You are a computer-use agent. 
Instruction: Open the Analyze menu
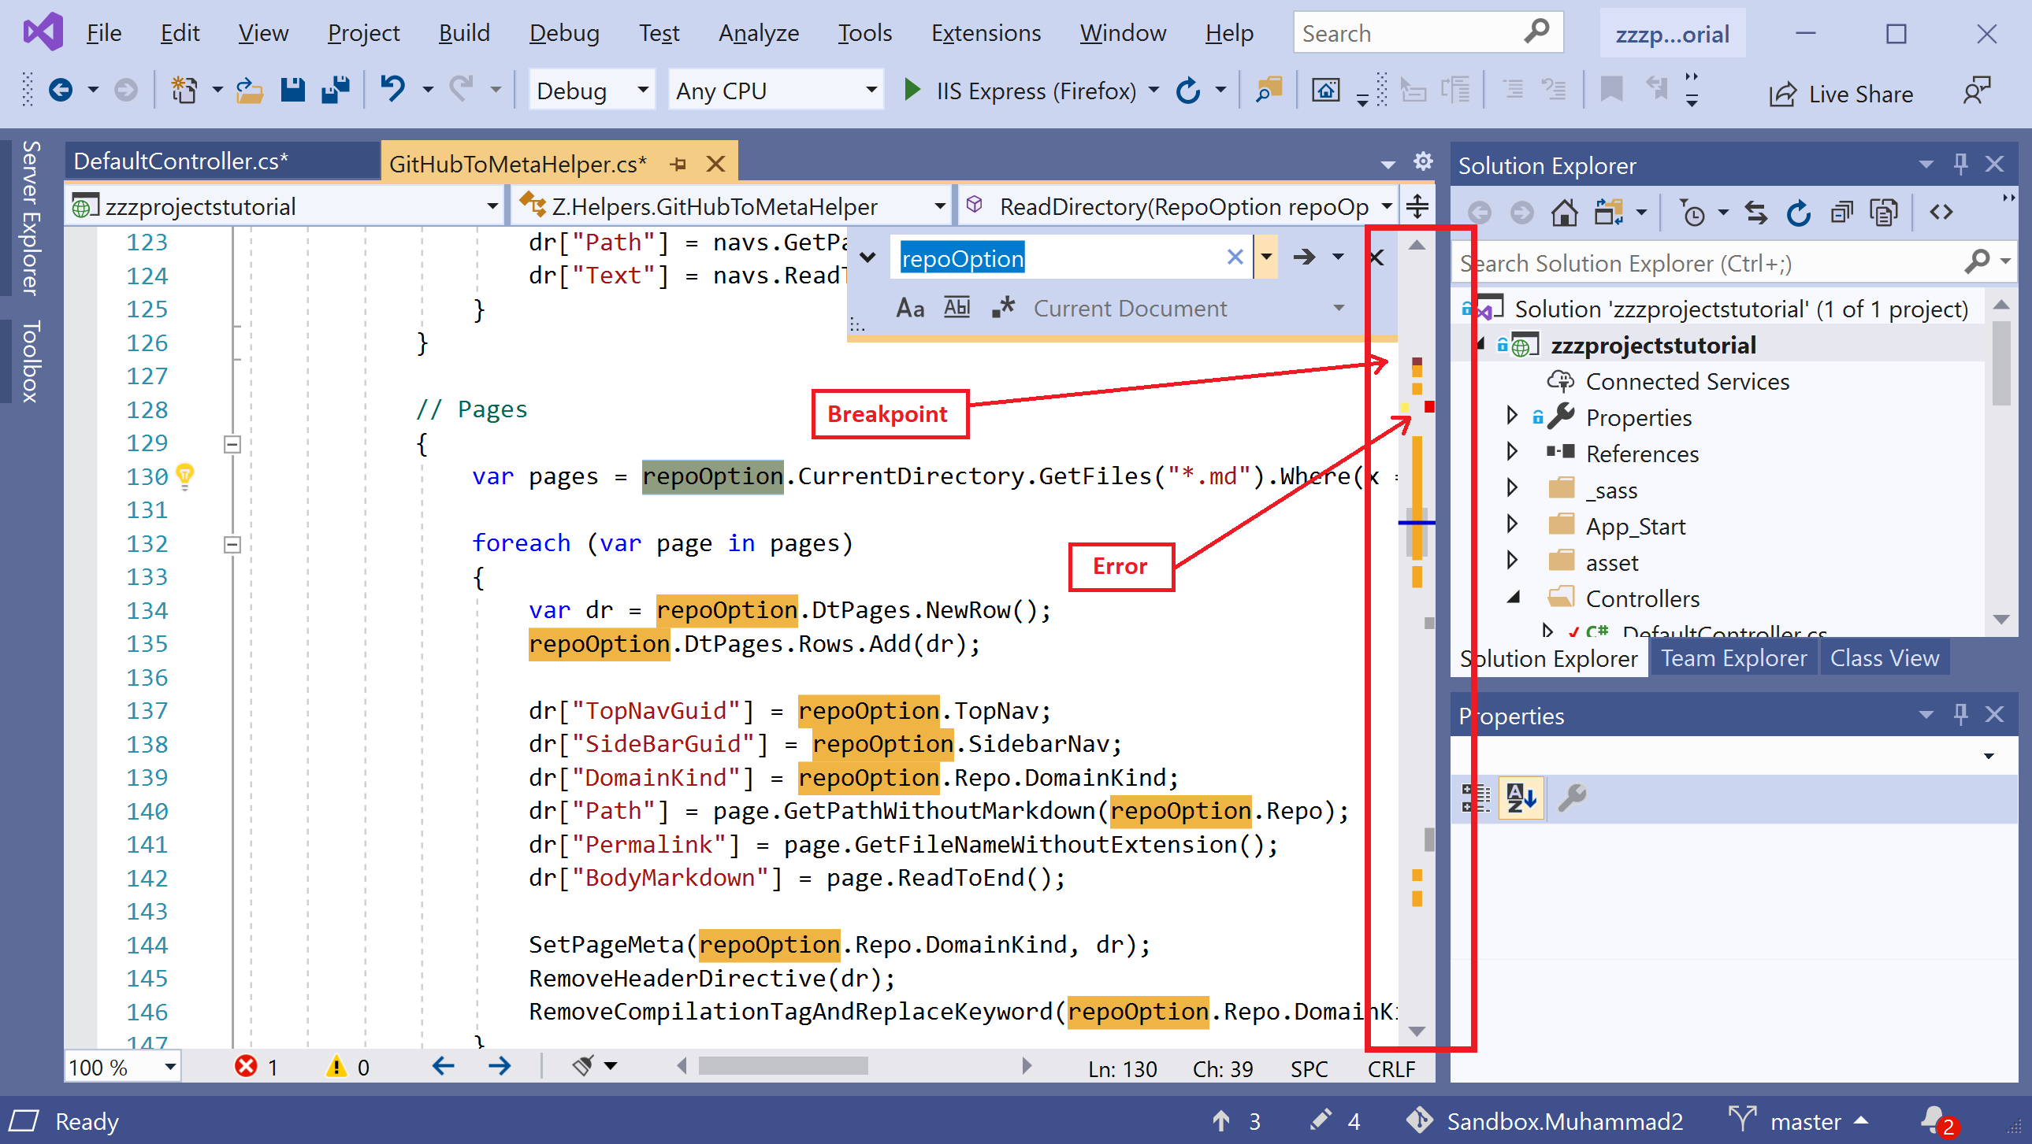(758, 33)
